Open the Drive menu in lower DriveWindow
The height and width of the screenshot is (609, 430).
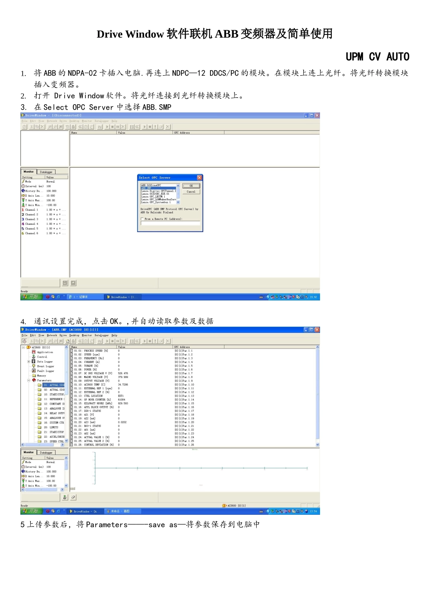point(63,335)
